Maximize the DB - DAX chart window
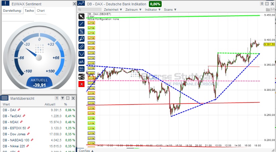276x152 pixels. point(267,4)
